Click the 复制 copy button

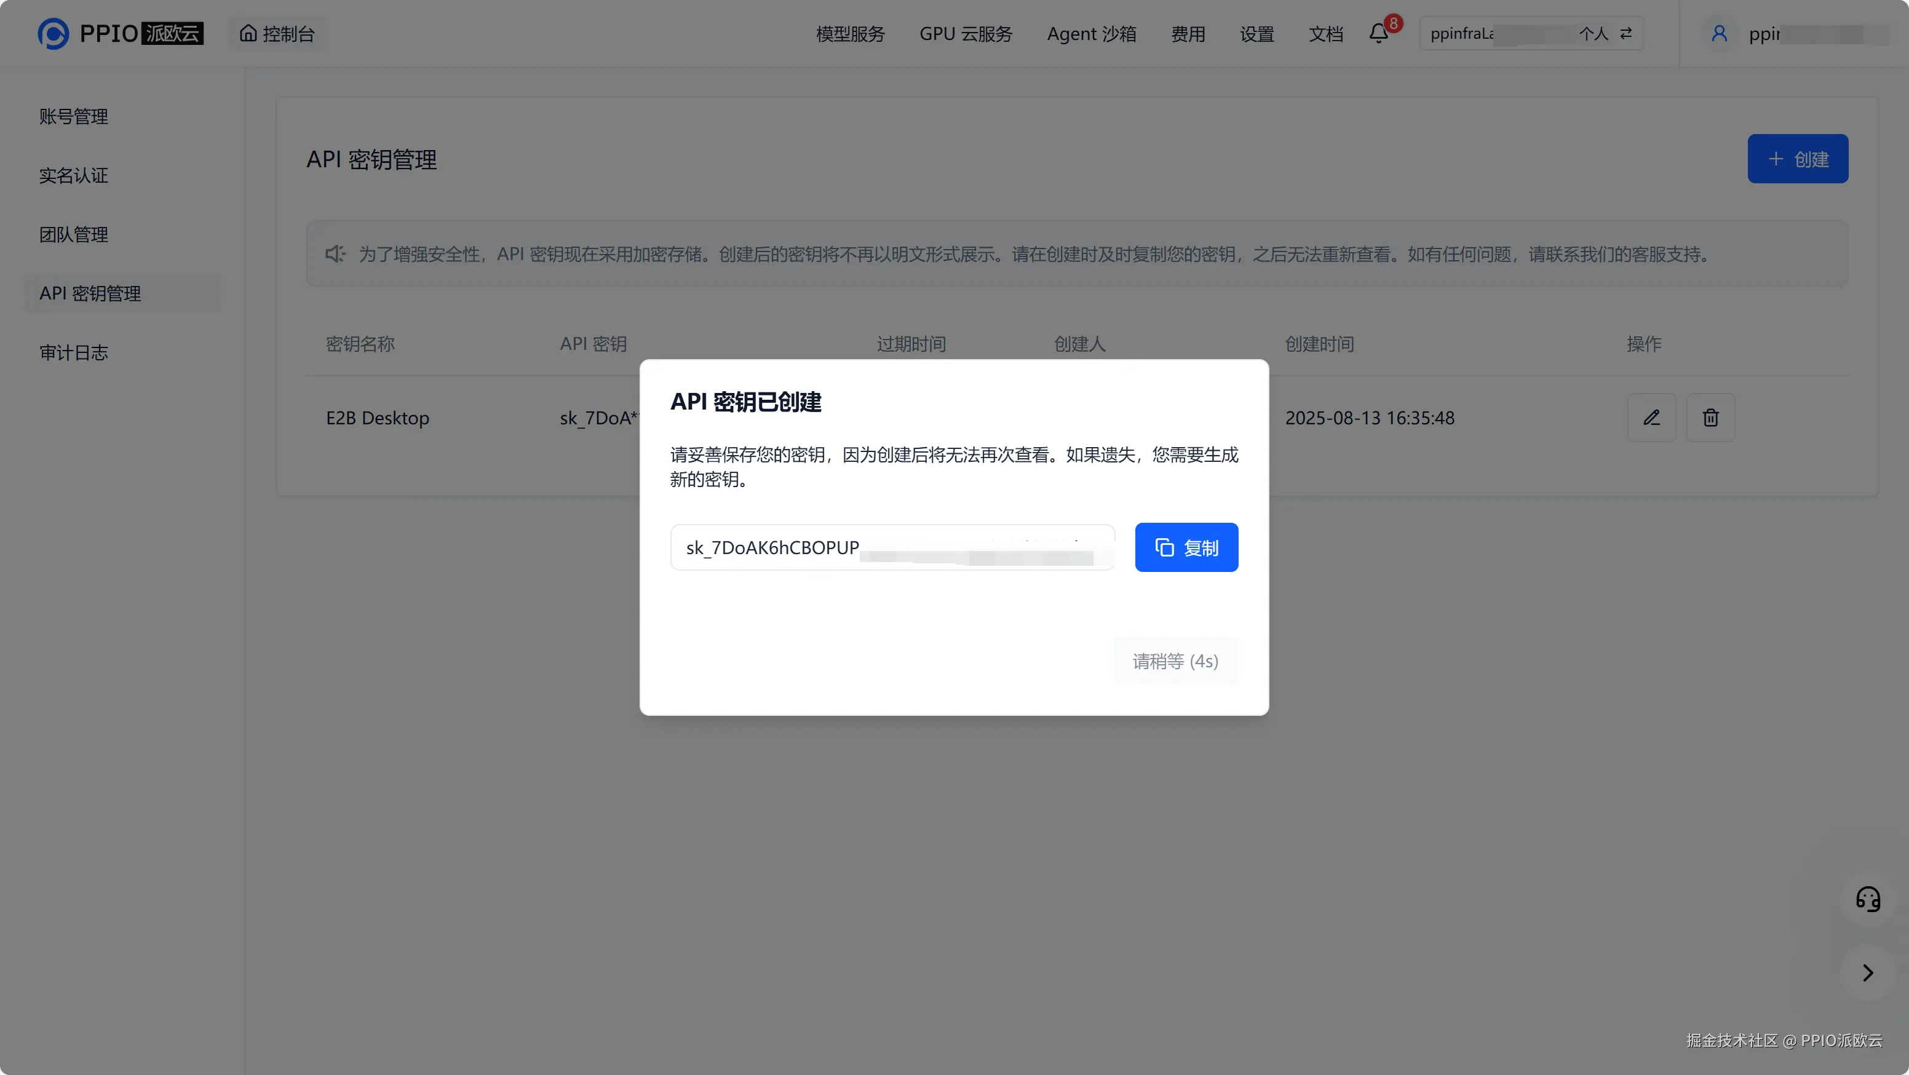(1186, 547)
